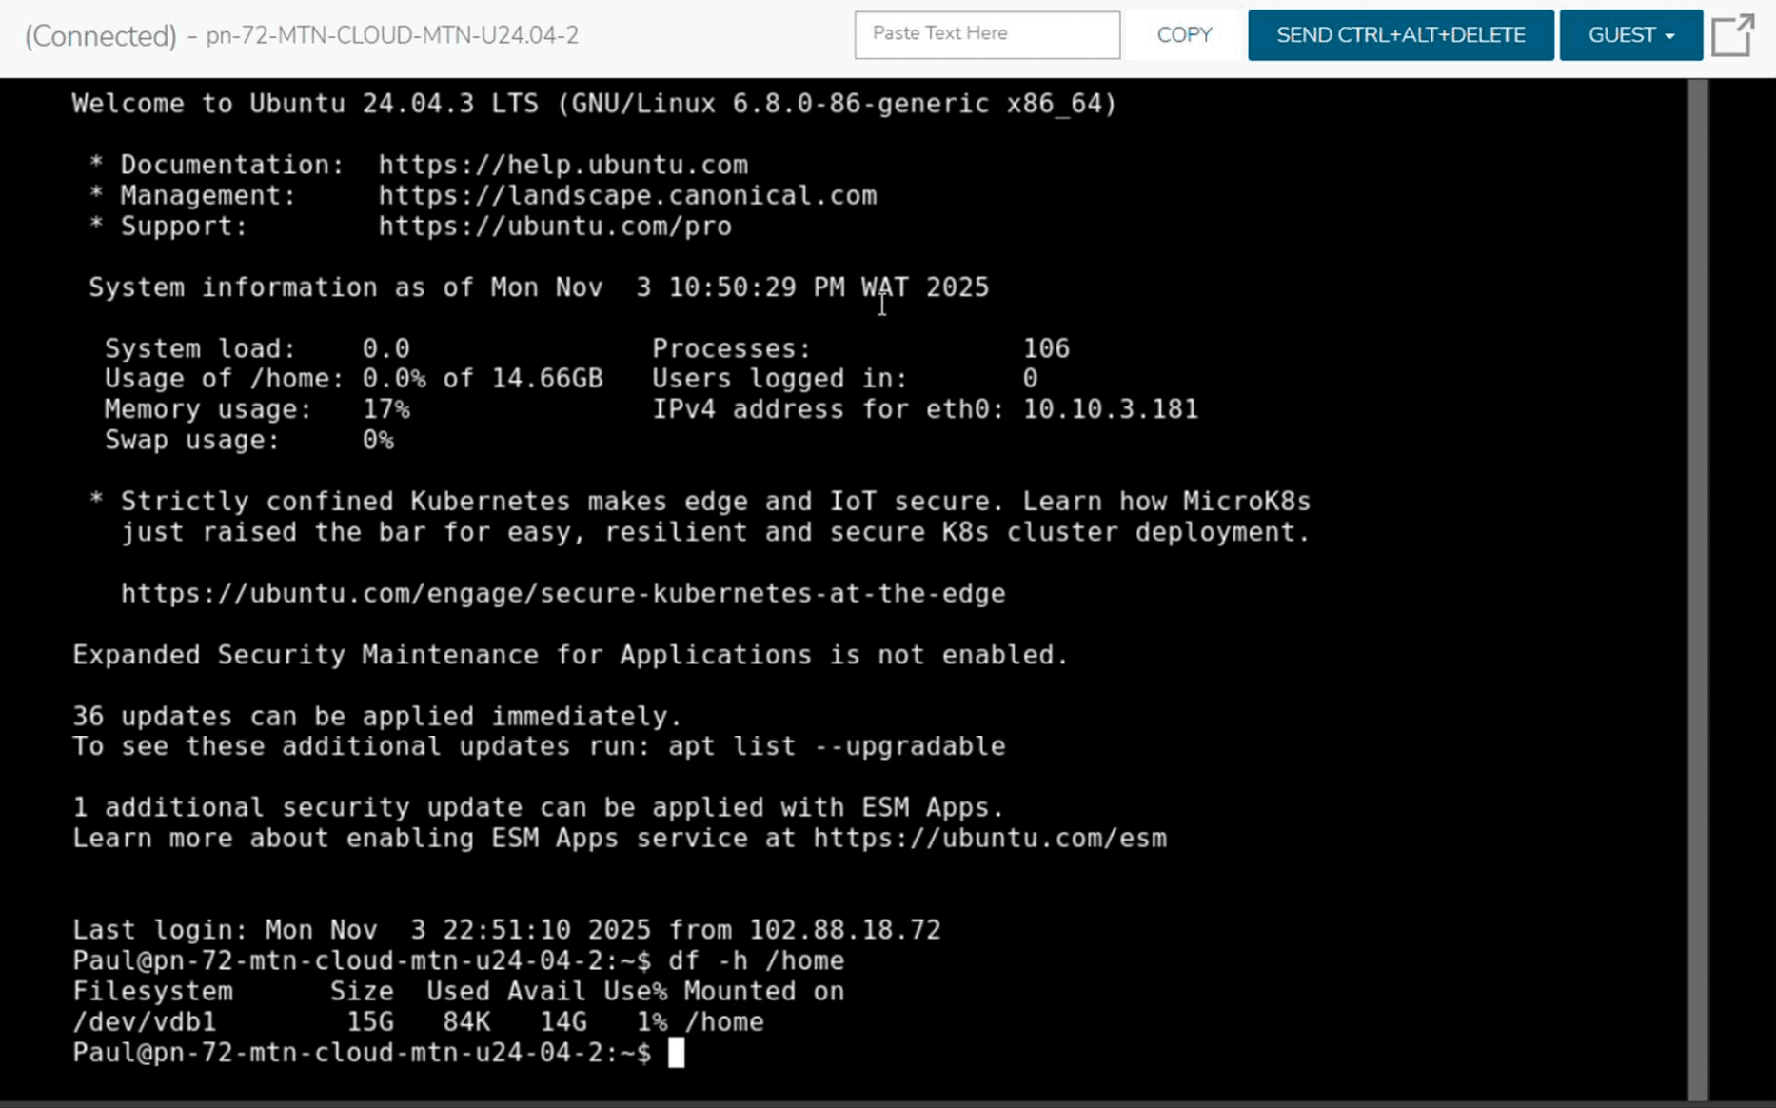Click the secure-kubernetes-at-the-edge URL
The image size is (1776, 1108).
tap(562, 593)
